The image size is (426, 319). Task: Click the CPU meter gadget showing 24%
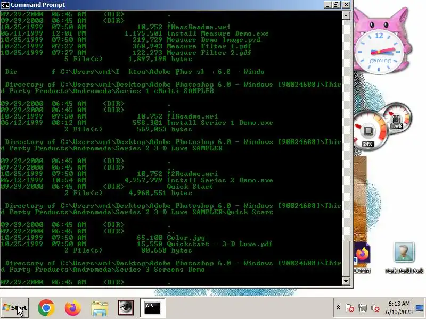coord(369,131)
